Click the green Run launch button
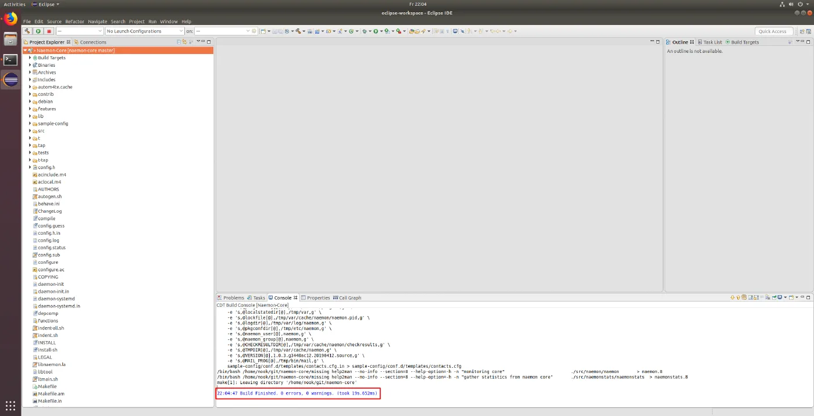This screenshot has width=814, height=416. pos(38,31)
